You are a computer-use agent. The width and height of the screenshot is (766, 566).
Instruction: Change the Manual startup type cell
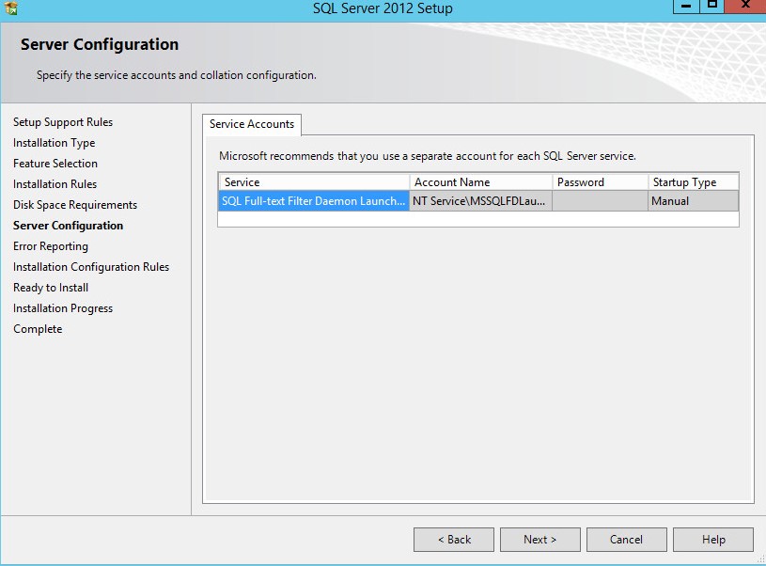[694, 201]
